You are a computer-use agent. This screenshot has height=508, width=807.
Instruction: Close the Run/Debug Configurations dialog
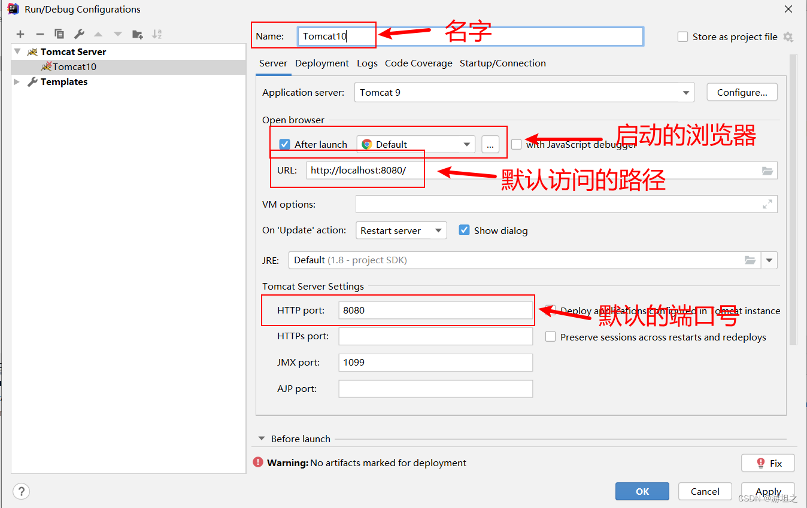coord(788,9)
